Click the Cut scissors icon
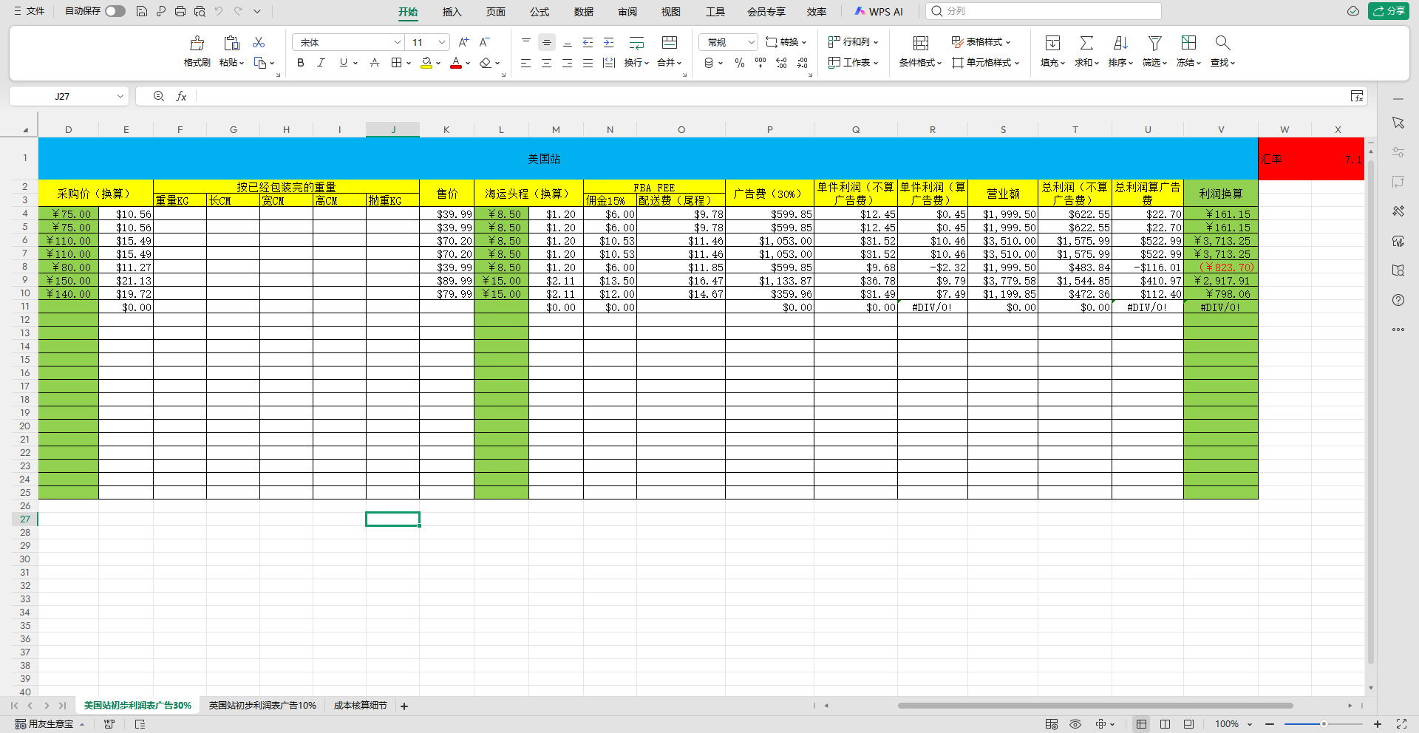 pyautogui.click(x=259, y=42)
